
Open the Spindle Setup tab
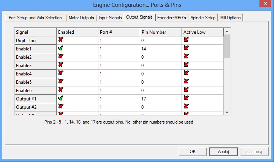point(203,18)
